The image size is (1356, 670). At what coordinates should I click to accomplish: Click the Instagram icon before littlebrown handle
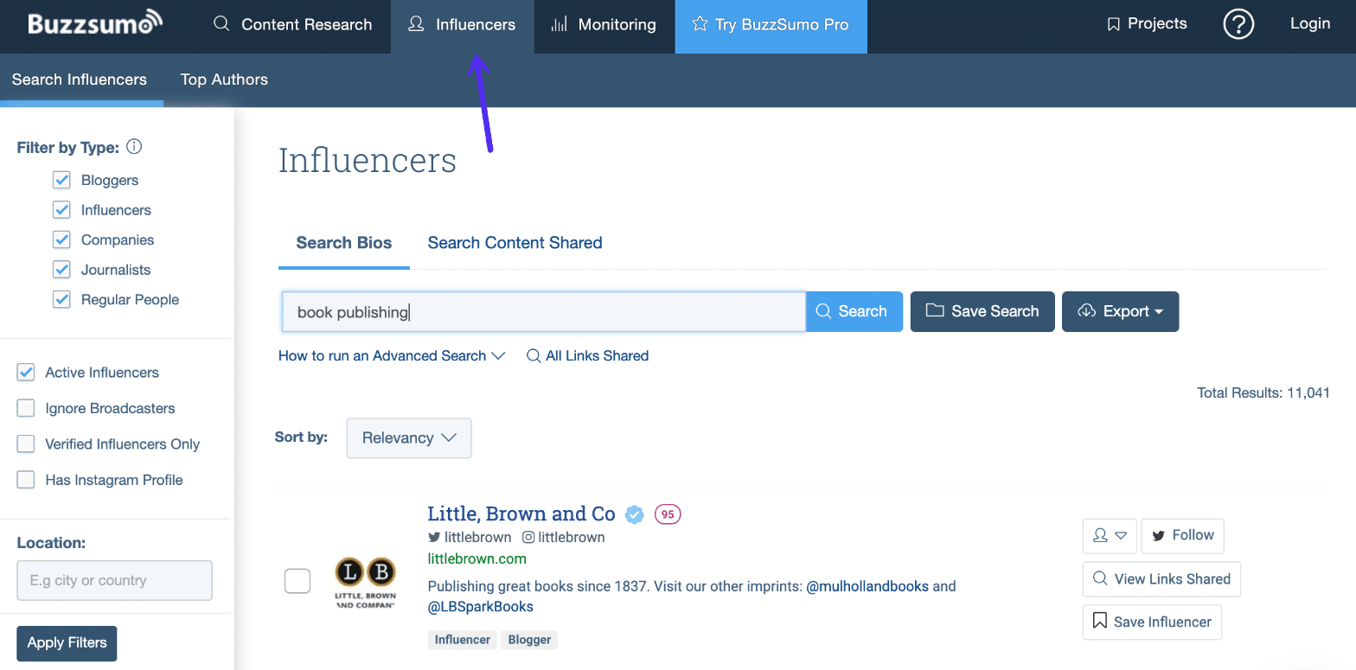528,537
